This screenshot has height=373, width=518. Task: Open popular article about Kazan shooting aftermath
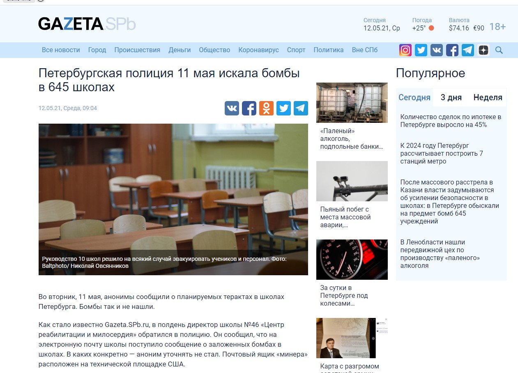[x=450, y=202]
